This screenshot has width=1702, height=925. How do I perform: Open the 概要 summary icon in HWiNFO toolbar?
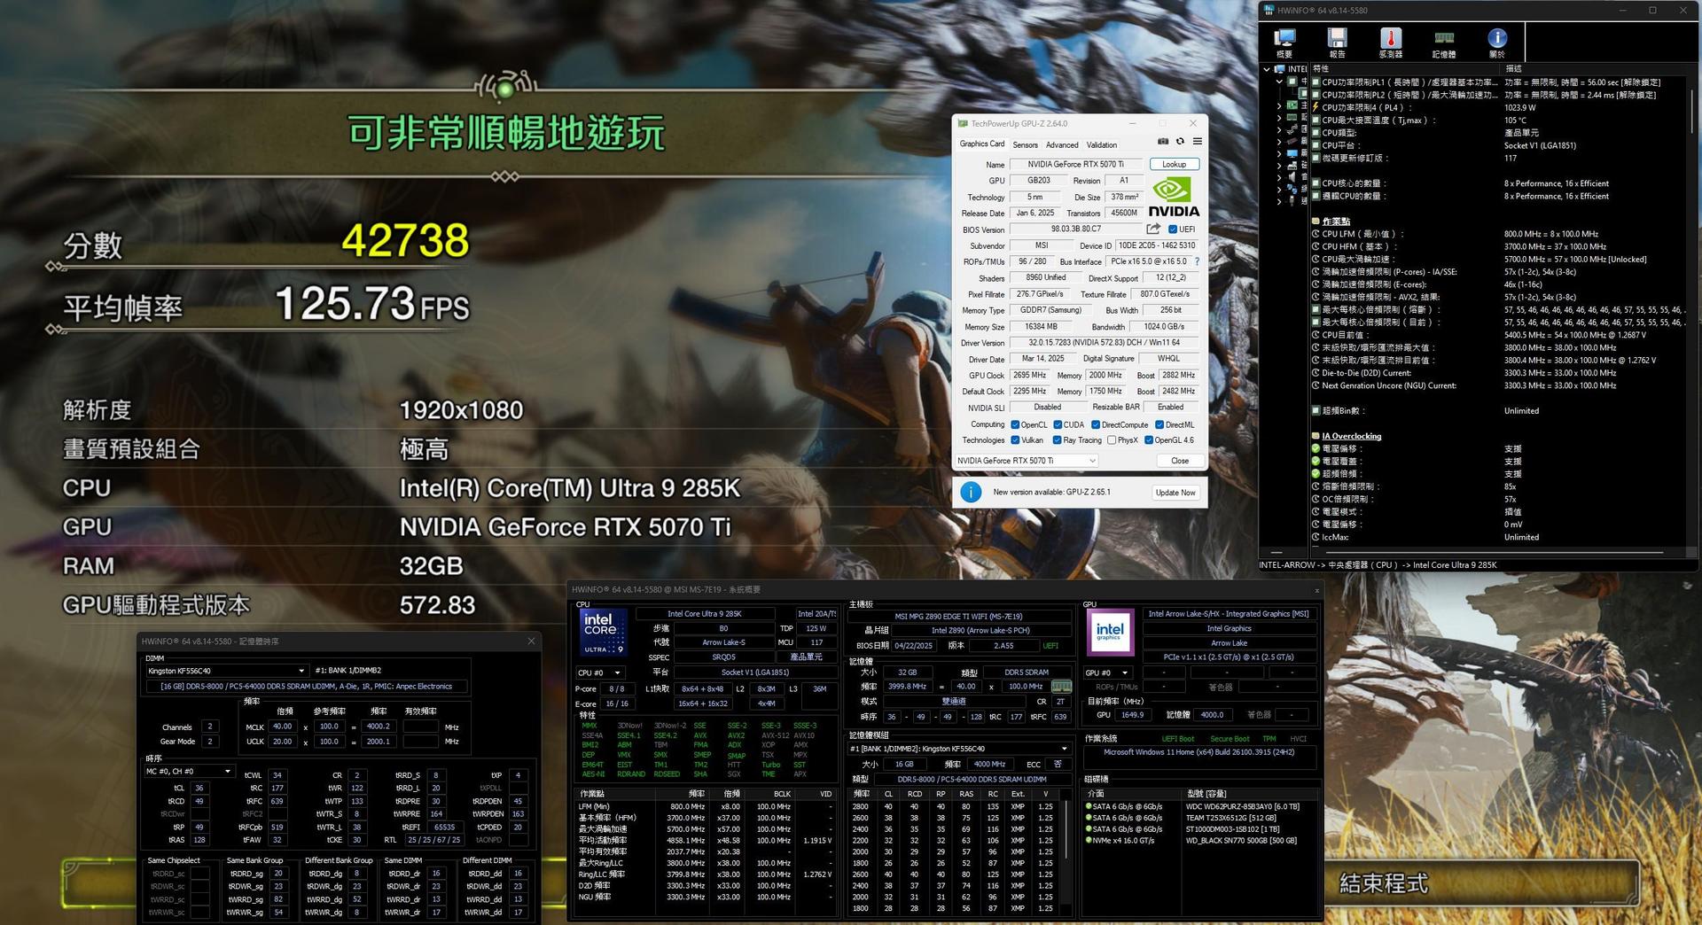point(1284,42)
